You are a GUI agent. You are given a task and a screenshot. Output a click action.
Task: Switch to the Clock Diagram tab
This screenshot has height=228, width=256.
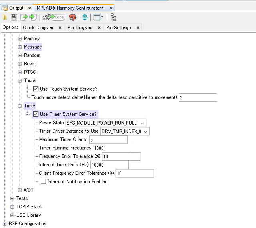coord(38,28)
